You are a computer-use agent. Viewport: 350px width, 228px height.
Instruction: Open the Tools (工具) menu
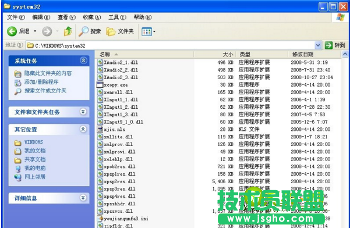[118, 17]
